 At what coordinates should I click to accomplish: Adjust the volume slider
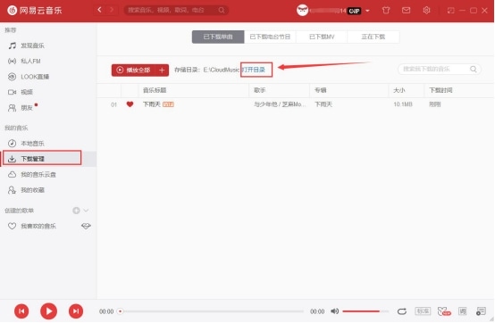365,311
